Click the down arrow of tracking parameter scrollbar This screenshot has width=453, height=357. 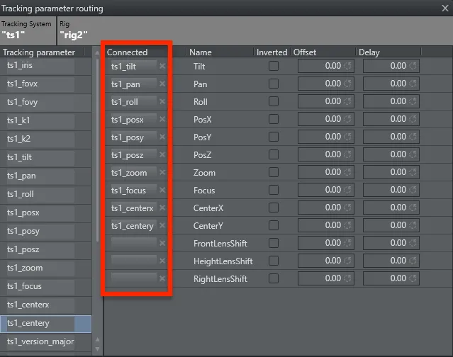pyautogui.click(x=97, y=349)
